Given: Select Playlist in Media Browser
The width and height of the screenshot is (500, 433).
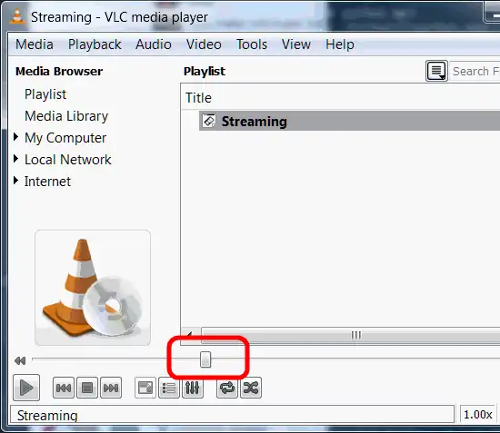Looking at the screenshot, I should click(45, 94).
